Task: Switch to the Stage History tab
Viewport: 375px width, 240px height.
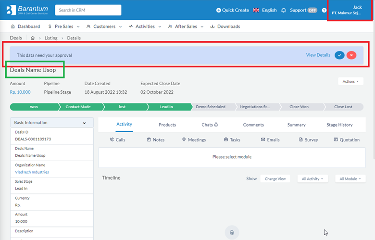Action: (339, 125)
